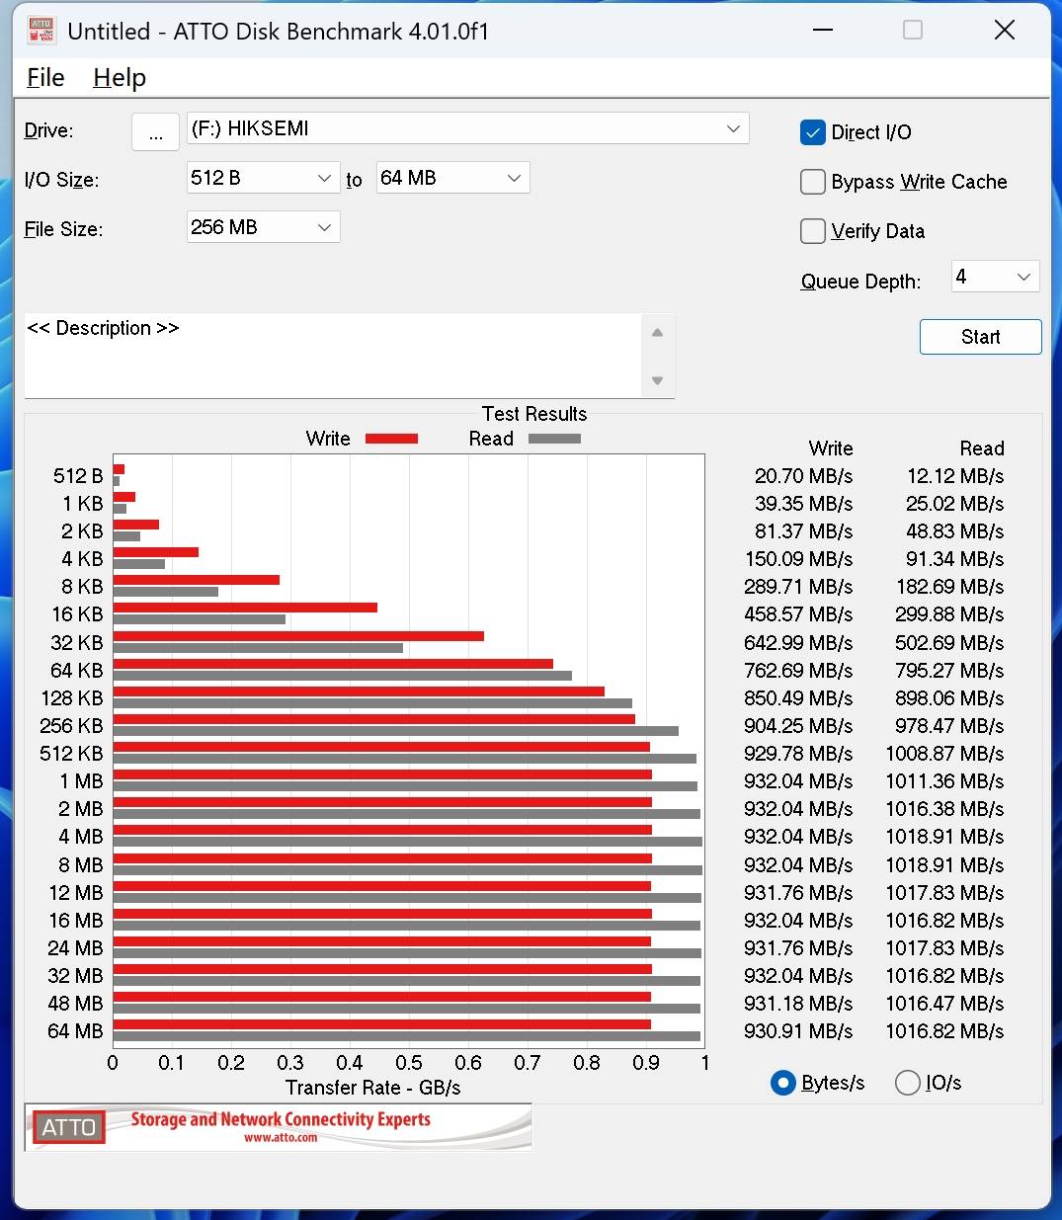The image size is (1062, 1220).
Task: Enable the Verify Data checkbox
Action: (x=812, y=231)
